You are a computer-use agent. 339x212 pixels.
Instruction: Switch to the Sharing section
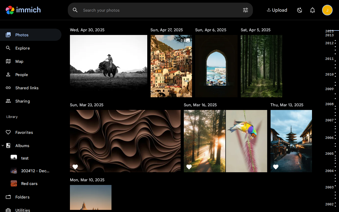click(8, 101)
